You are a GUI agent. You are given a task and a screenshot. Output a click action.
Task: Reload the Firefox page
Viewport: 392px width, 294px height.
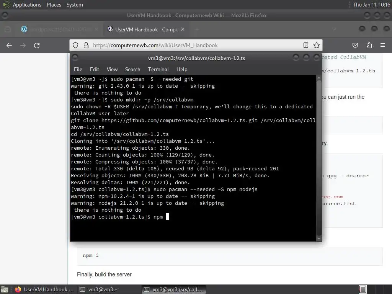37,45
